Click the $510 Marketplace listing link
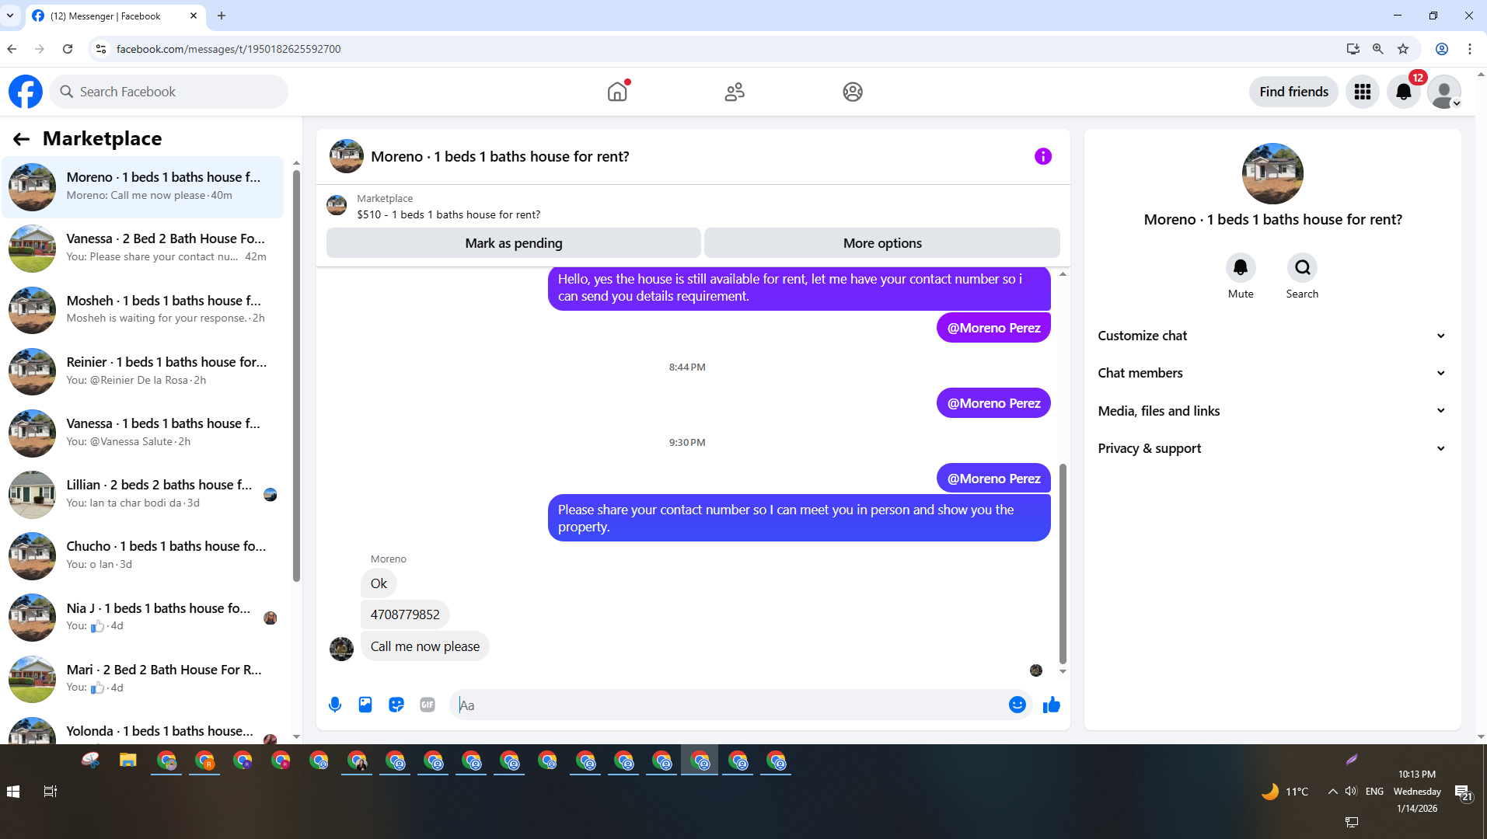The height and width of the screenshot is (839, 1487). [449, 215]
